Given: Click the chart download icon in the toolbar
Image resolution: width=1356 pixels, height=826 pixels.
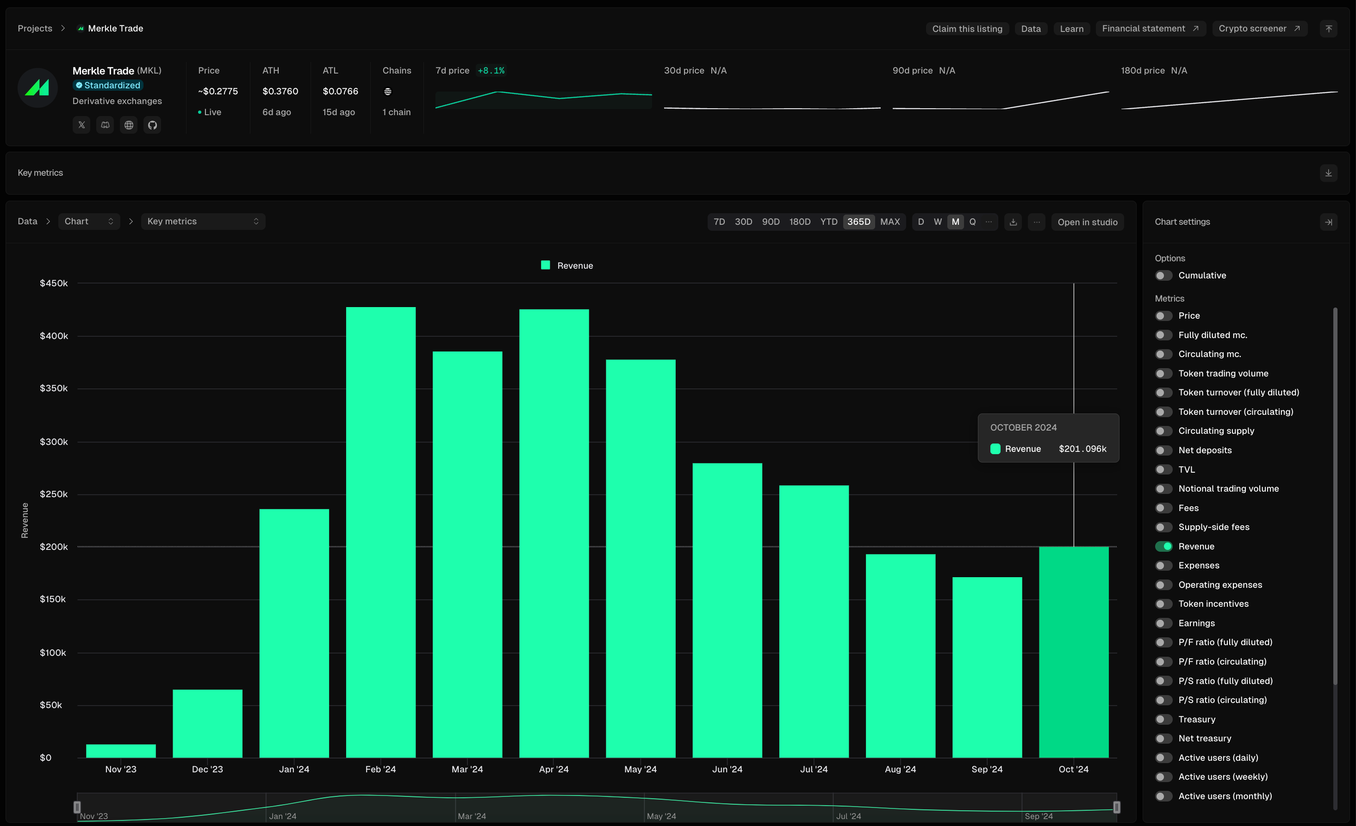Looking at the screenshot, I should 1013,222.
